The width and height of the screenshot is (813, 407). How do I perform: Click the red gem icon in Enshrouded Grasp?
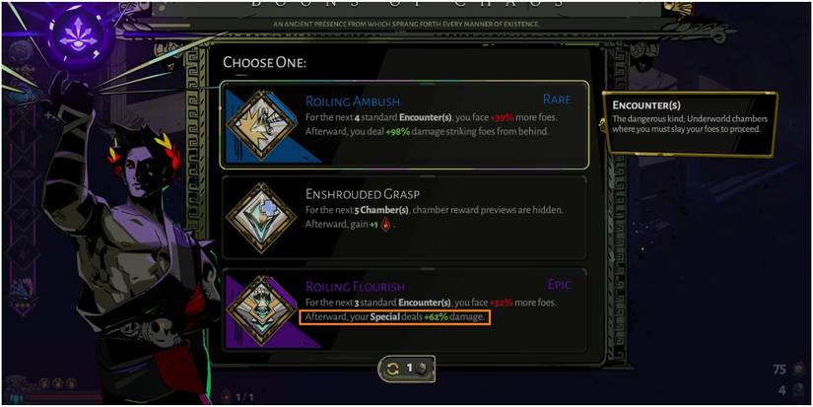coord(385,225)
